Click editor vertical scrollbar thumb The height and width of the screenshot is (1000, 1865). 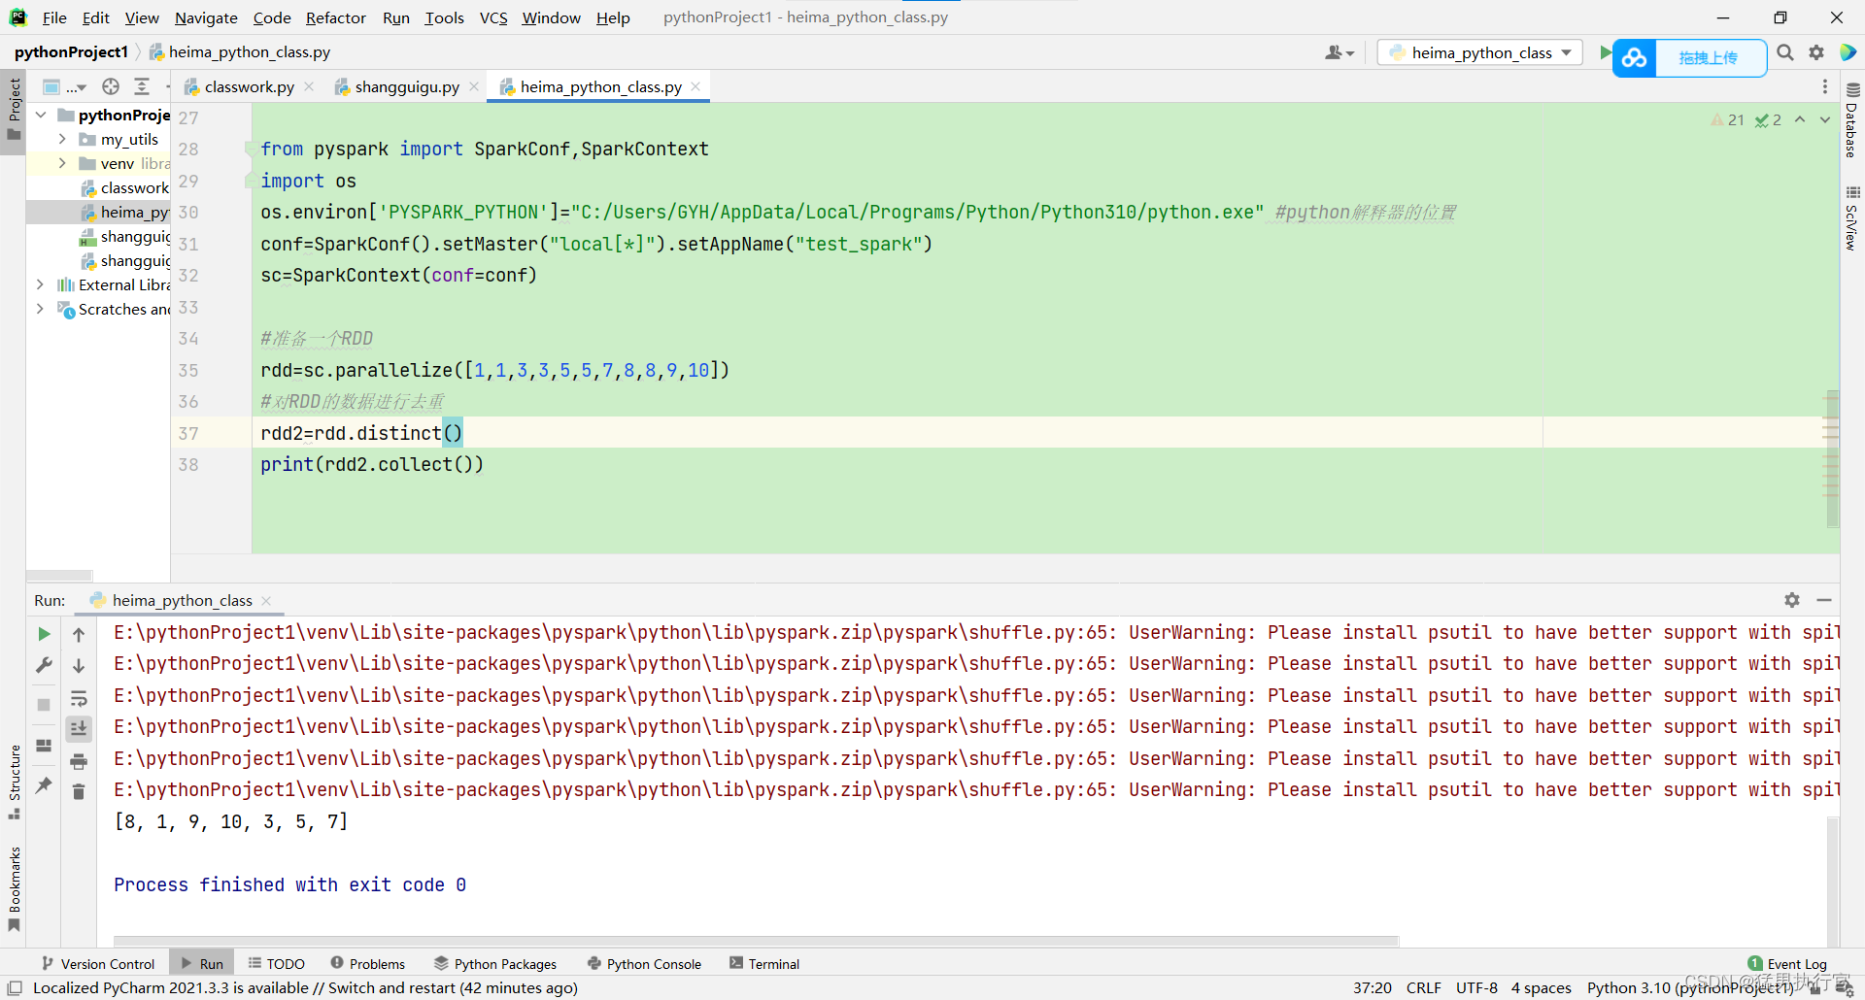tap(1832, 458)
